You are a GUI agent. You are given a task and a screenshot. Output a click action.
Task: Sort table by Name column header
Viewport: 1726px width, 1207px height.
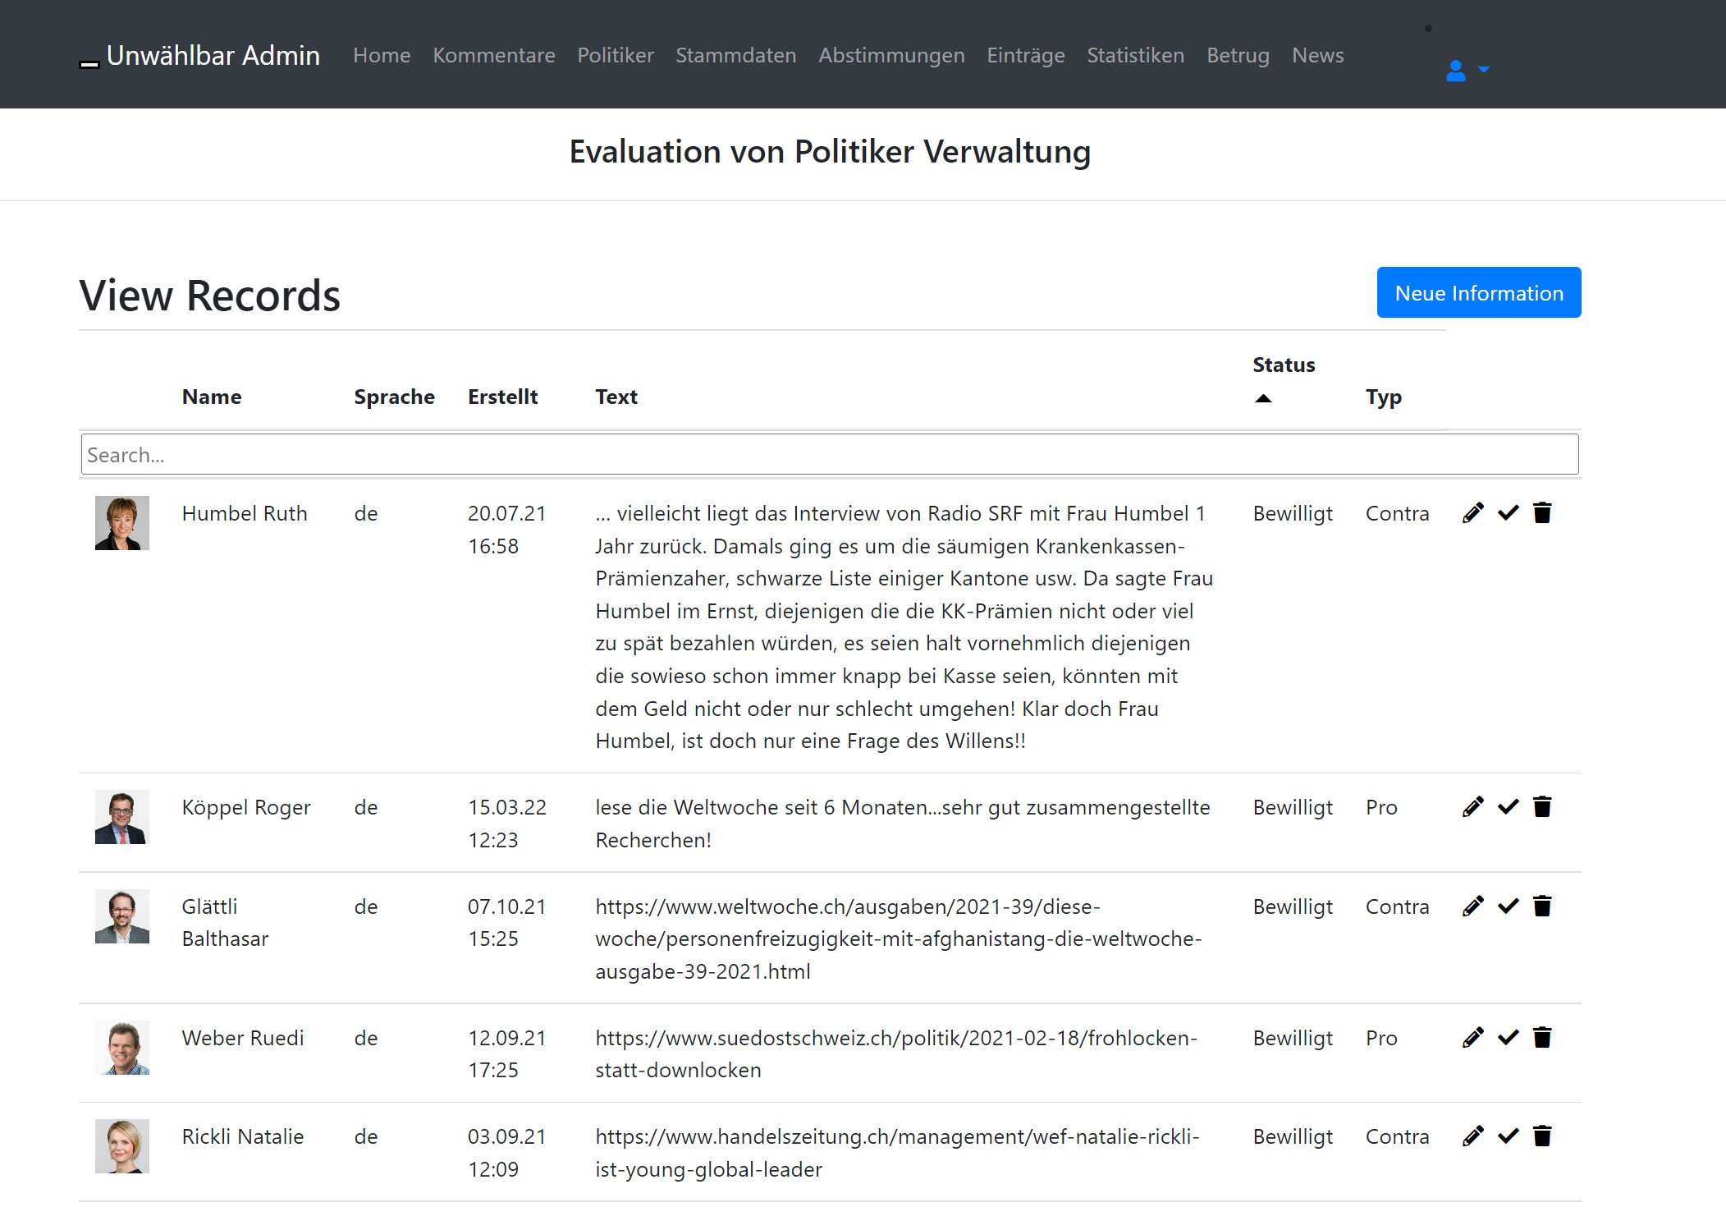212,397
